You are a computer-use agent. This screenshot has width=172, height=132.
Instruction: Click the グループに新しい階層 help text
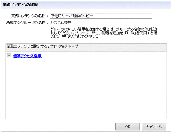coord(104,33)
